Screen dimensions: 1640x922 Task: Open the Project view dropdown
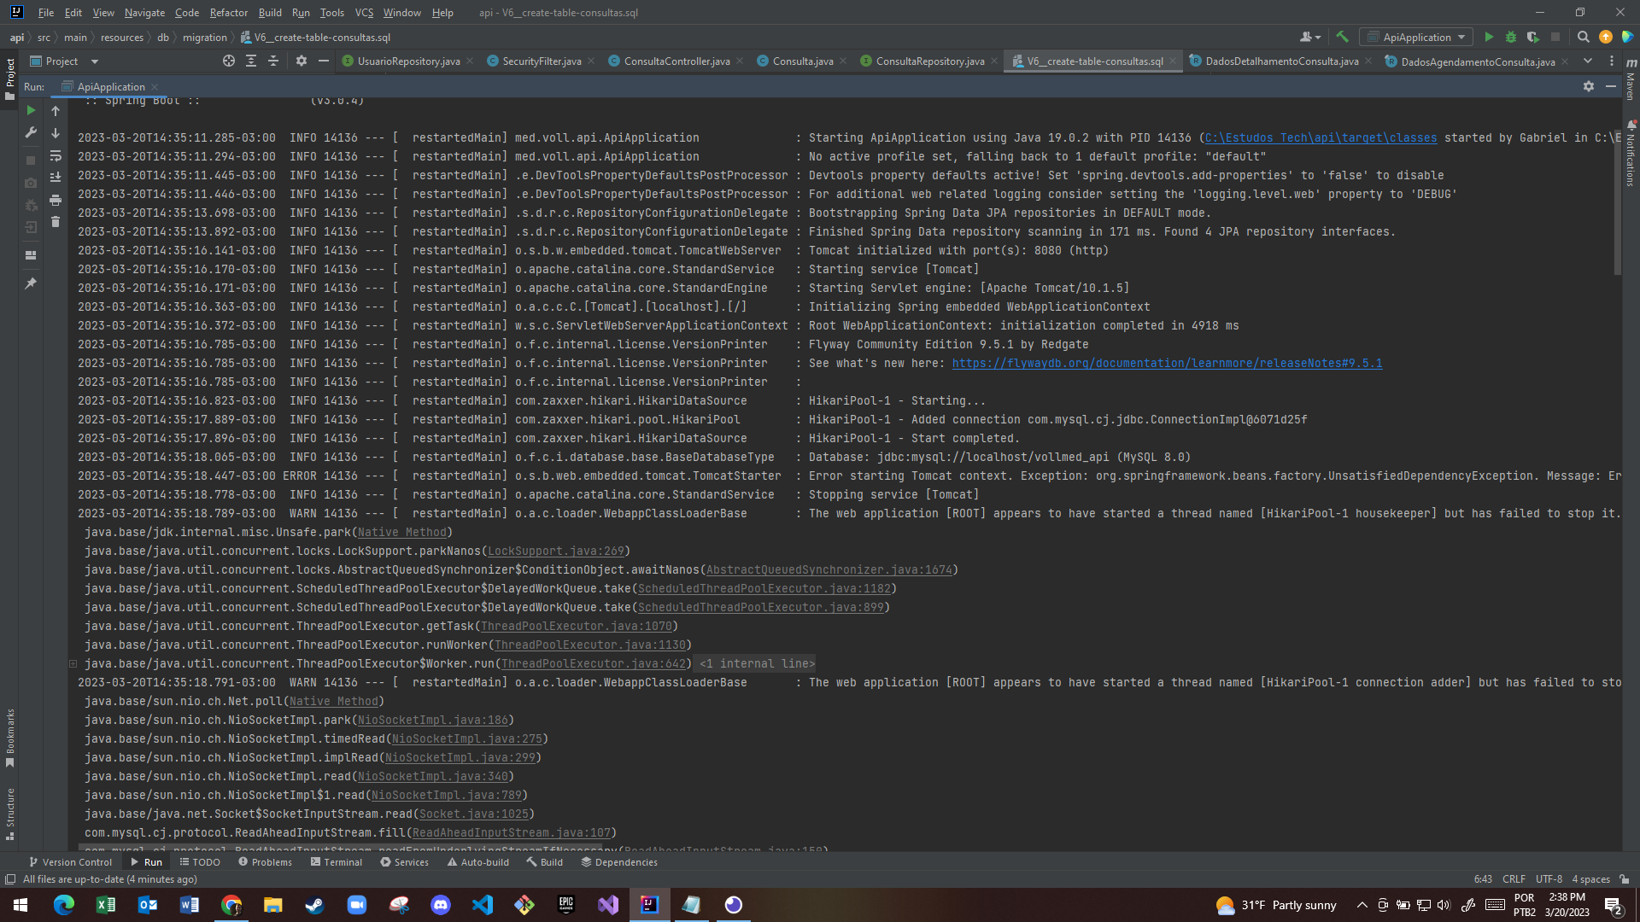click(x=95, y=61)
